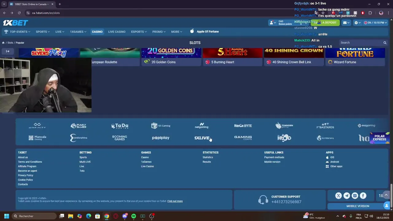Open the settings gear dropdown
393x221 pixels.
[357, 23]
